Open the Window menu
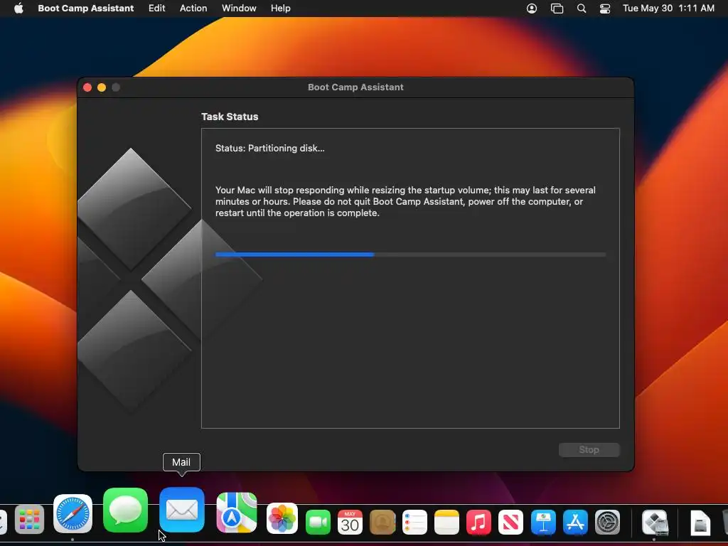Viewport: 728px width, 546px height. [x=239, y=8]
